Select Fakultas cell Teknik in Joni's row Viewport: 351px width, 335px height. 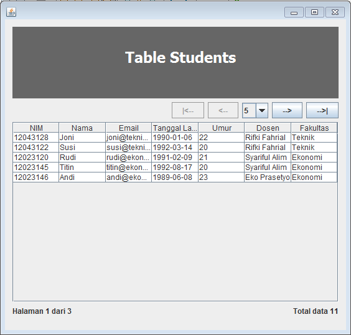[x=314, y=138]
